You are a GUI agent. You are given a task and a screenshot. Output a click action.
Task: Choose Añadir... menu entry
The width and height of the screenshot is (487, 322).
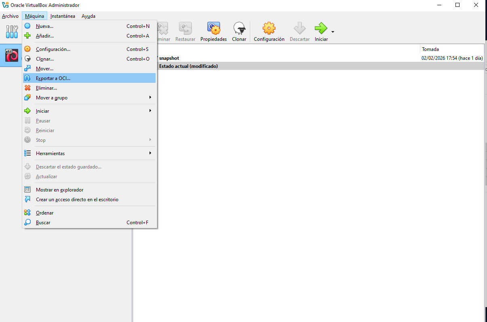[x=89, y=36]
